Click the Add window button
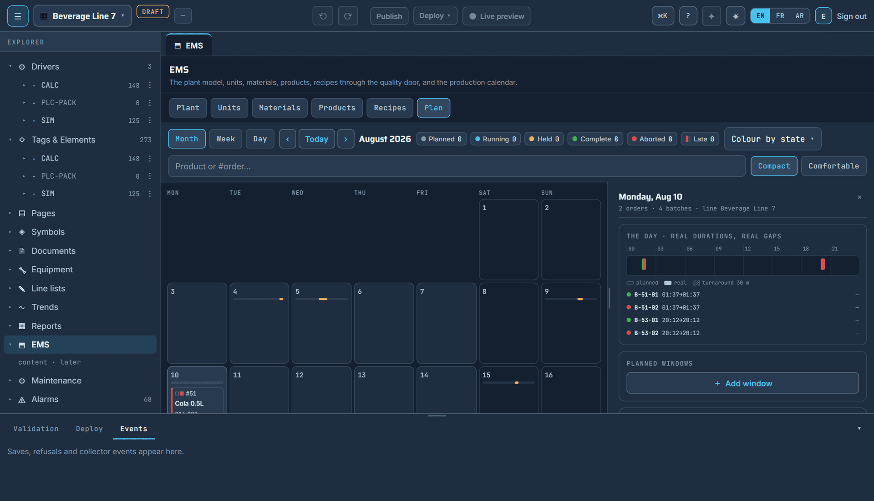 (x=742, y=383)
